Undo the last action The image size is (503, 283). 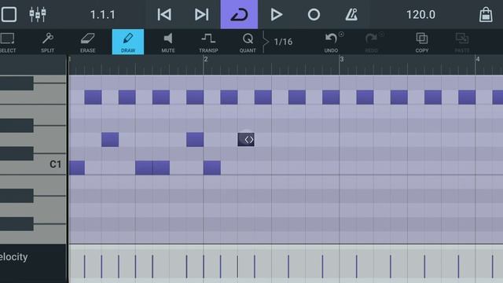[332, 42]
